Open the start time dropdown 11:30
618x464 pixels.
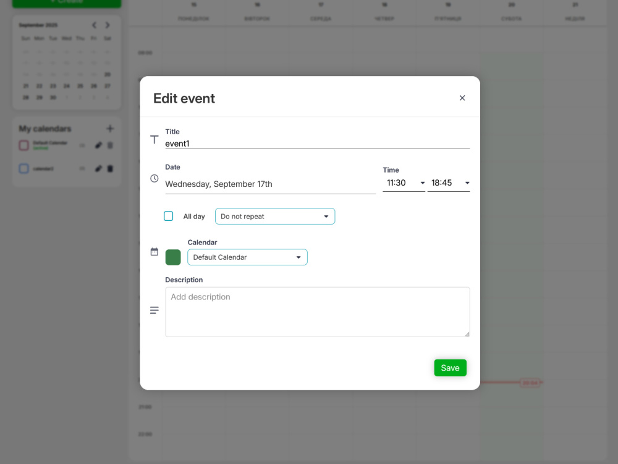pyautogui.click(x=404, y=183)
